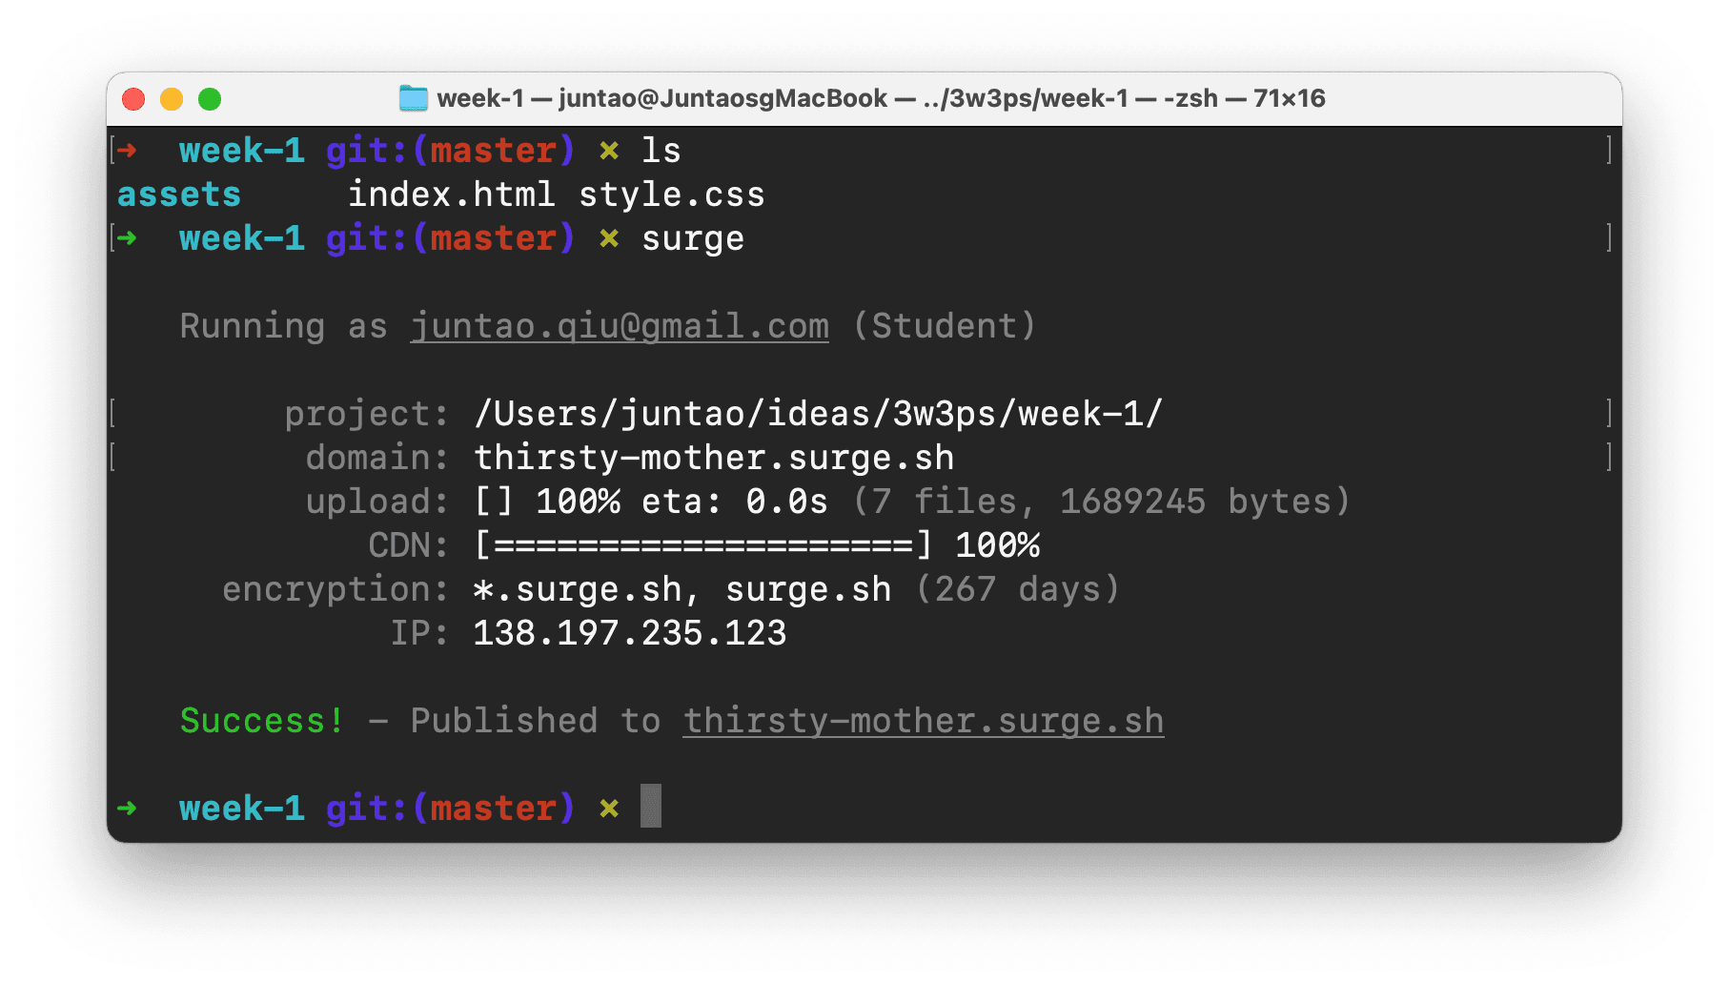Click the green arrow on the last prompt

pos(127,808)
